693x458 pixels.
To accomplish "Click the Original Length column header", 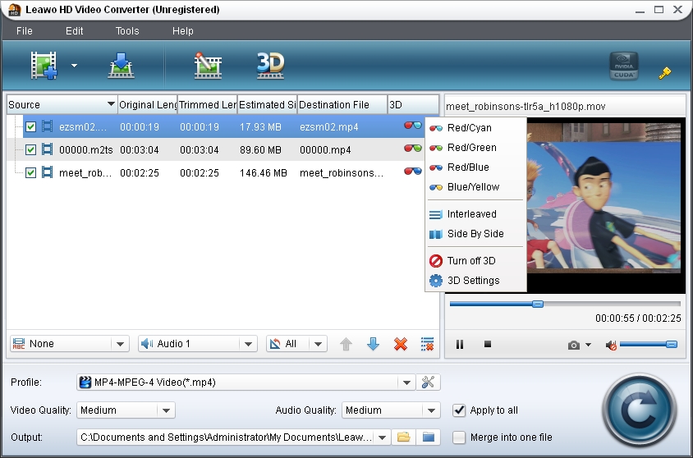I will (148, 105).
